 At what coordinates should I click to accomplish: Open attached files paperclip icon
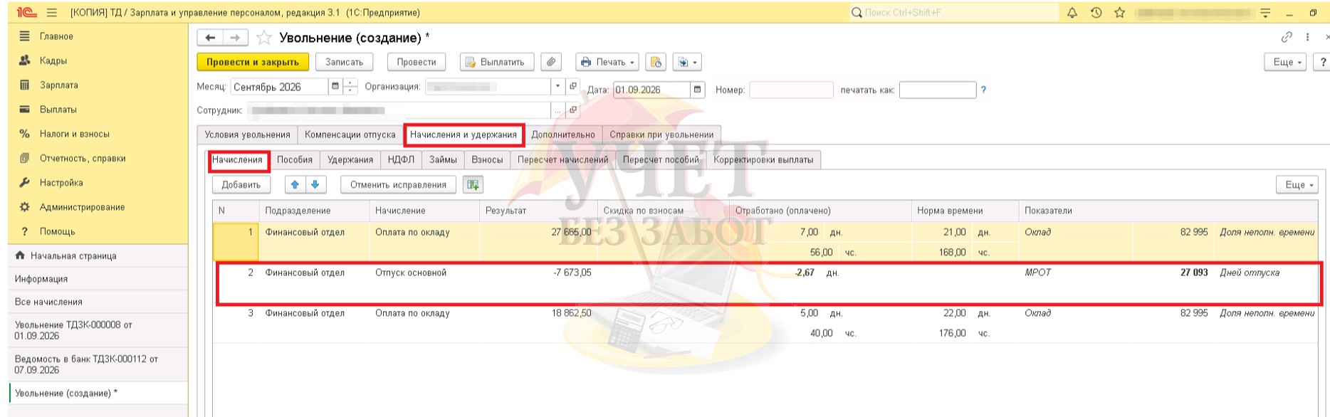(551, 62)
